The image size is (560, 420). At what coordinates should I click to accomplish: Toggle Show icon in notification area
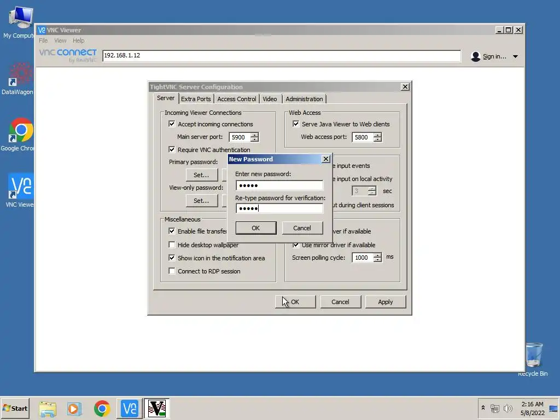(x=172, y=258)
